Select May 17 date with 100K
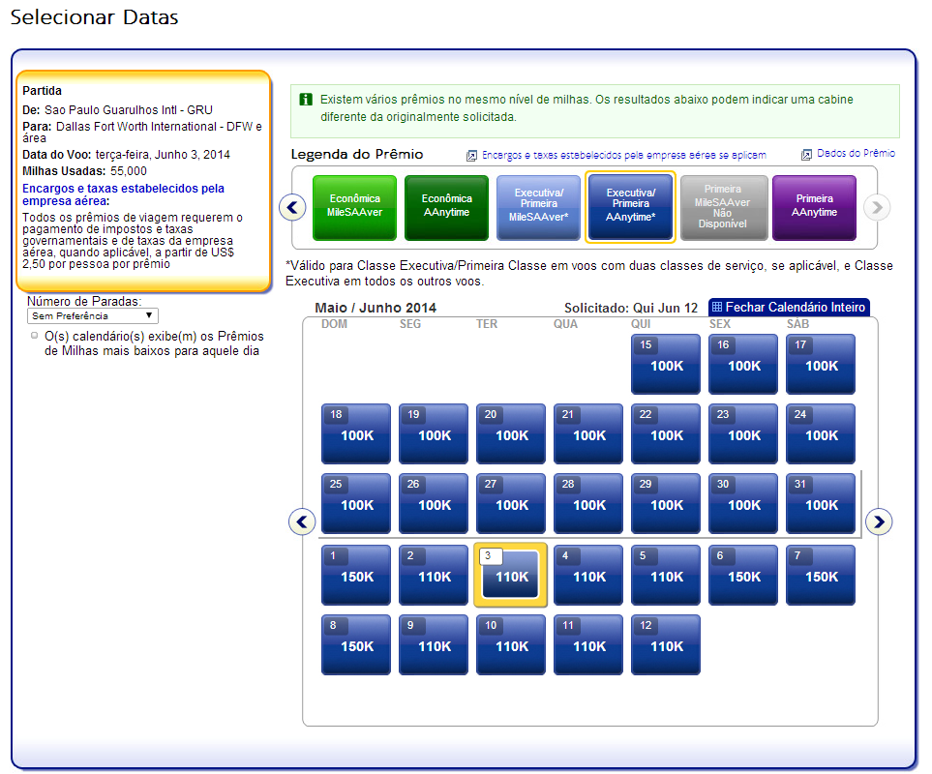The width and height of the screenshot is (932, 774). (821, 364)
